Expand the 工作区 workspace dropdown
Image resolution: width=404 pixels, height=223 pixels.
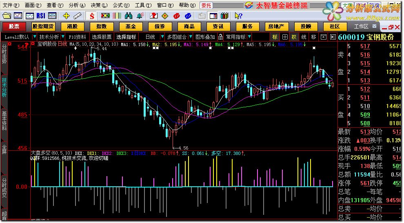374,26
